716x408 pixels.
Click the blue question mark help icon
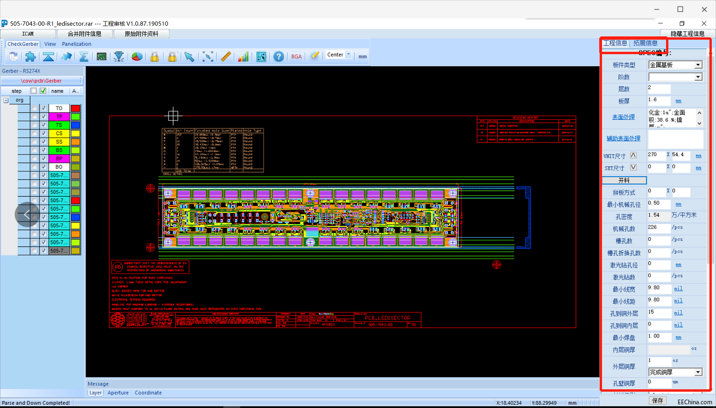coord(278,56)
